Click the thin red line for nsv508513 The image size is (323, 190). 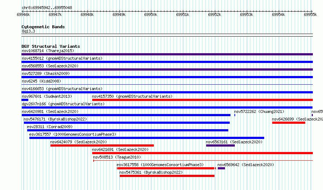click(x=203, y=160)
